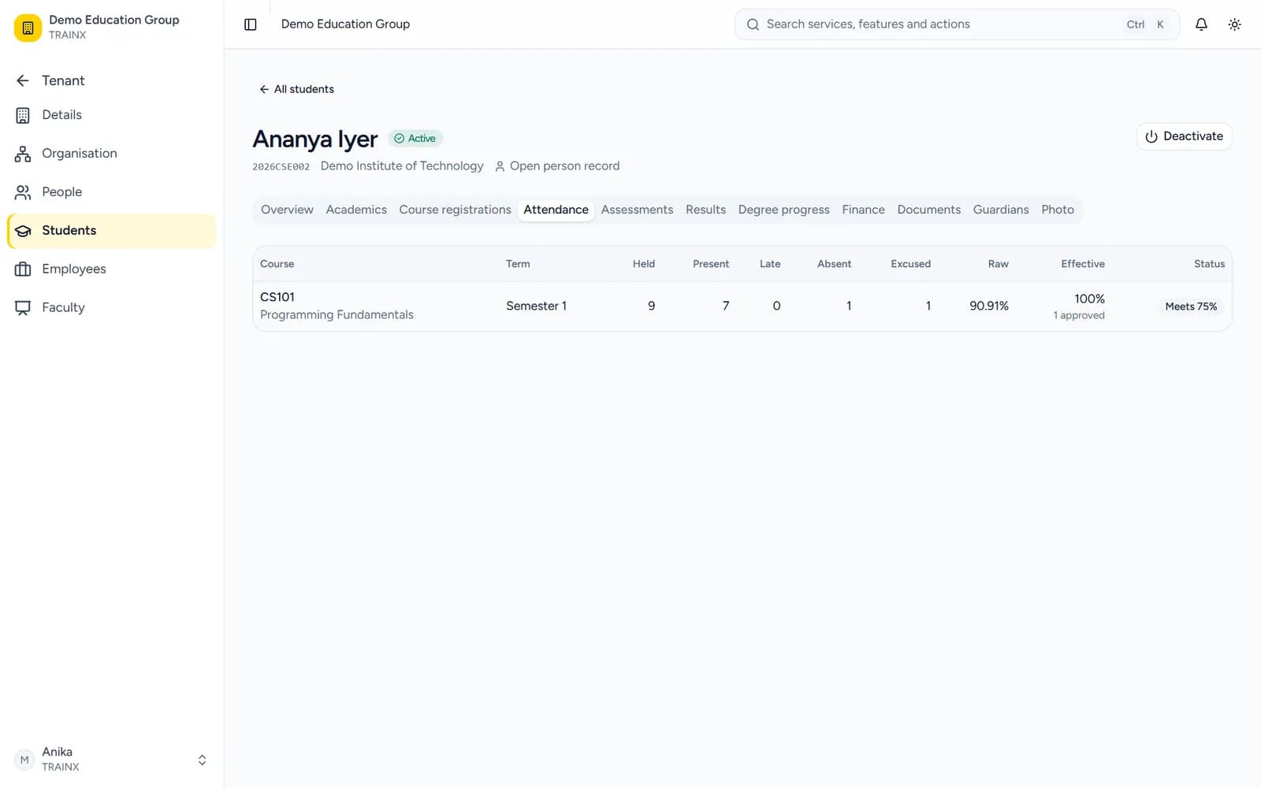Viewport: 1261px width, 788px height.
Task: Focus the search services input field
Action: point(957,24)
